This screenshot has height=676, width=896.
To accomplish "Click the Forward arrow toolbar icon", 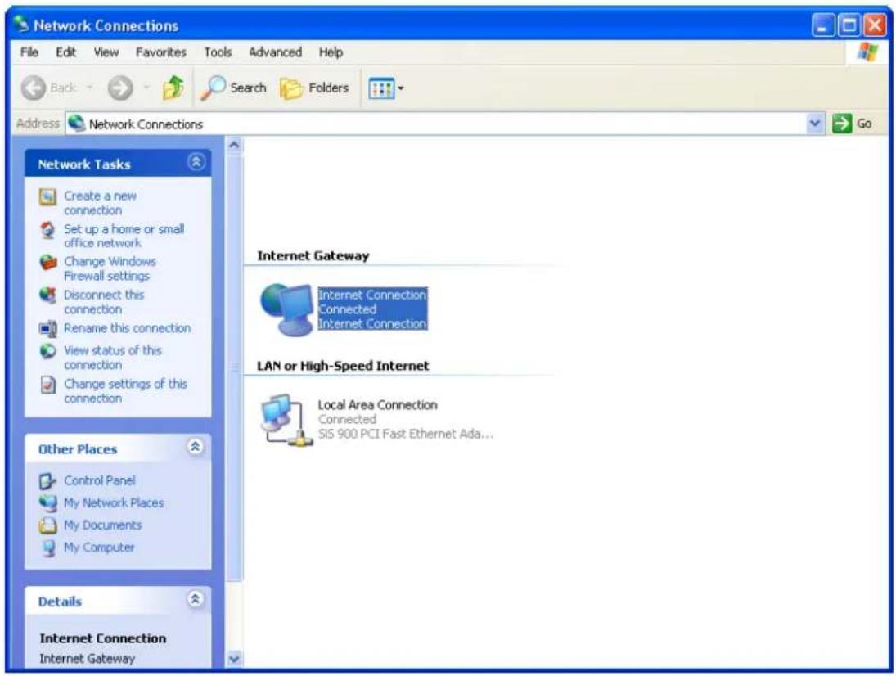I will pyautogui.click(x=120, y=88).
